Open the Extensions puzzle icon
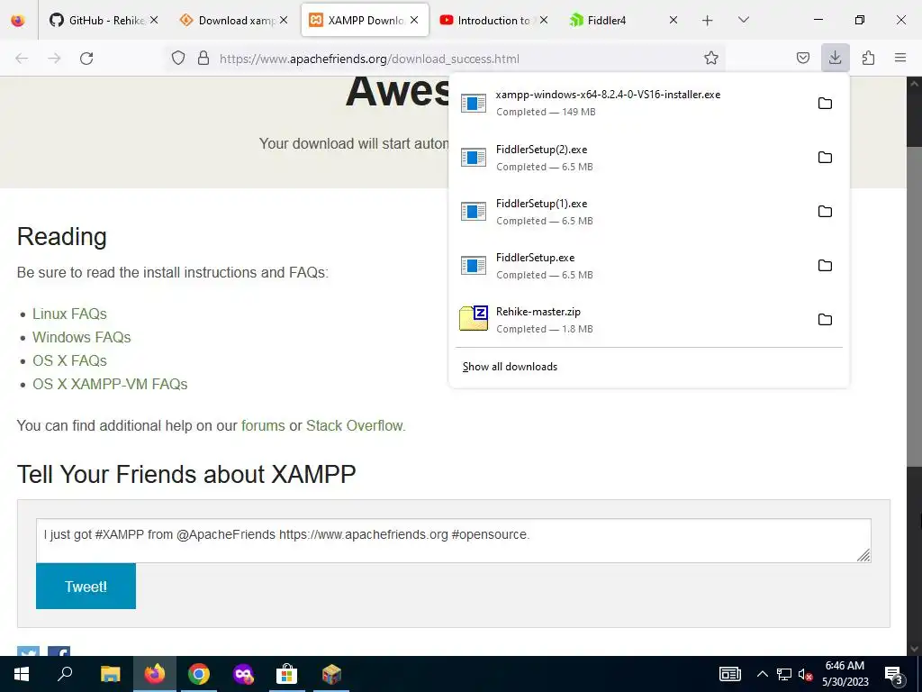Screen dimensions: 922x692 [868, 59]
